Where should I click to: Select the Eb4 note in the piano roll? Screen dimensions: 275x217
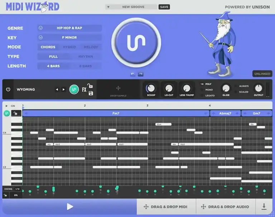[x=163, y=124]
